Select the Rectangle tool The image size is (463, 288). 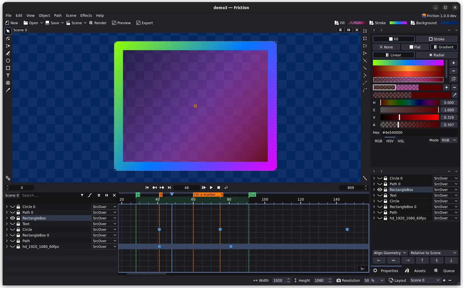[x=8, y=68]
